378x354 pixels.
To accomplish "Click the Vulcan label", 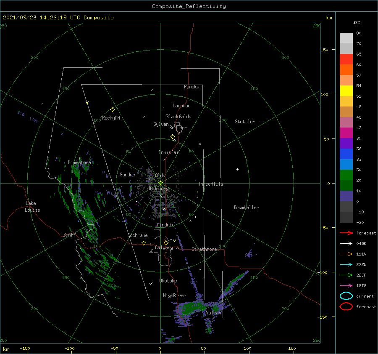I will pos(214,313).
